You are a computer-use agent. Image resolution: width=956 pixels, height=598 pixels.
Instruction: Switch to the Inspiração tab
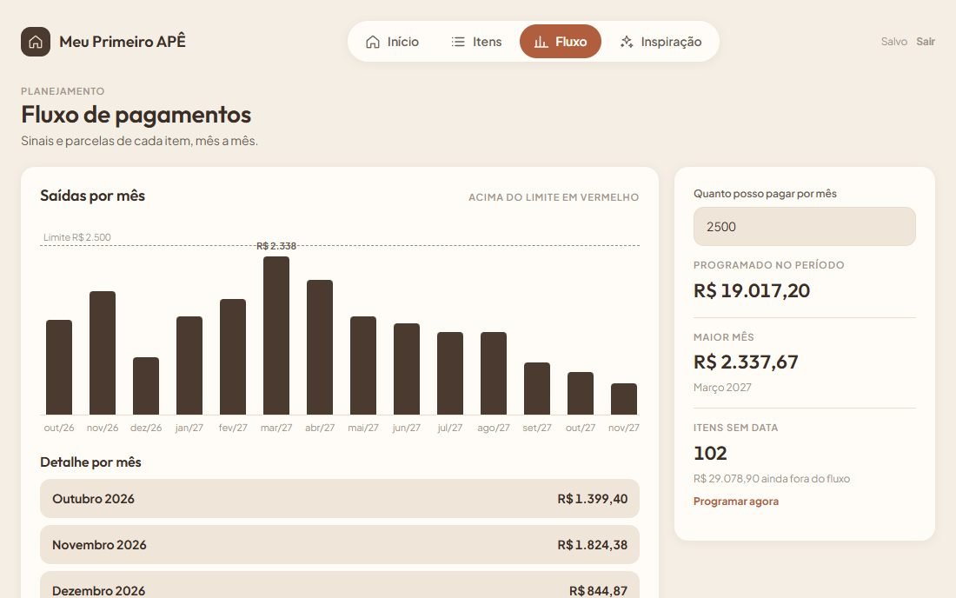(x=661, y=42)
